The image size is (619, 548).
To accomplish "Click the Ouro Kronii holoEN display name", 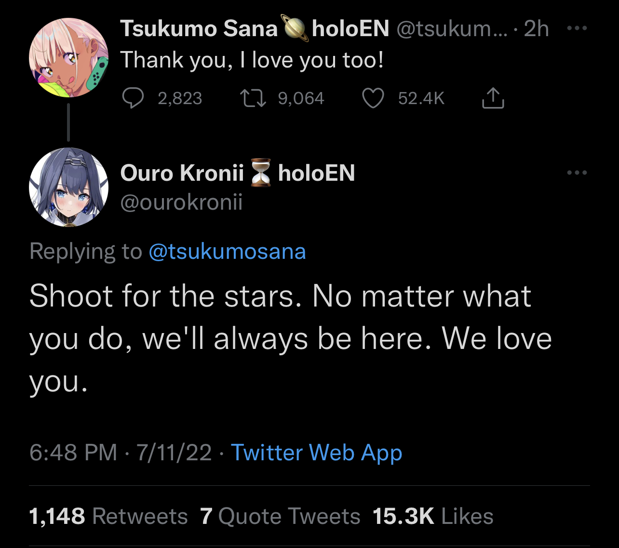I will click(x=238, y=173).
